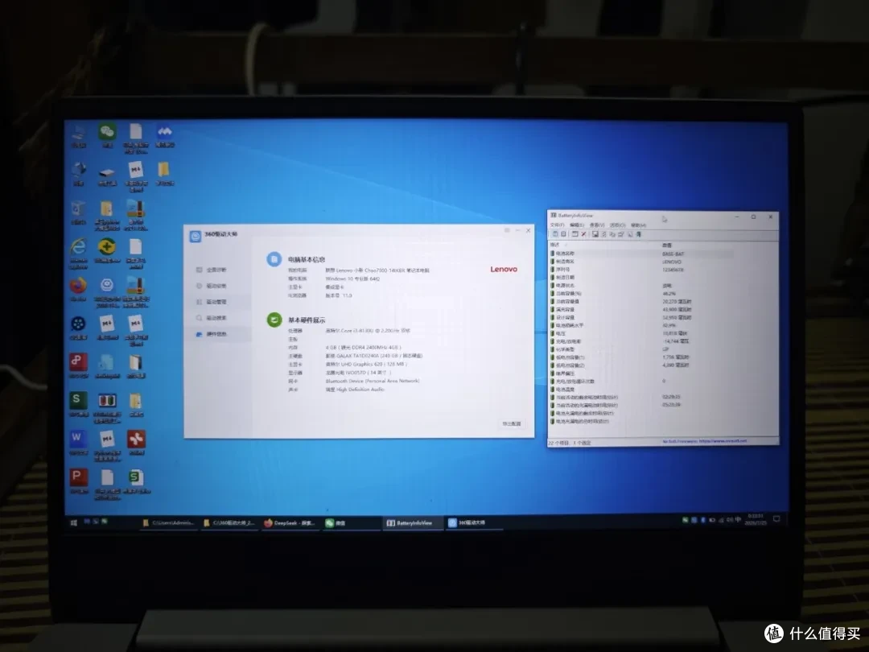869x652 pixels.
Task: Open the blue W WPS Writer desktop icon
Action: click(x=78, y=443)
